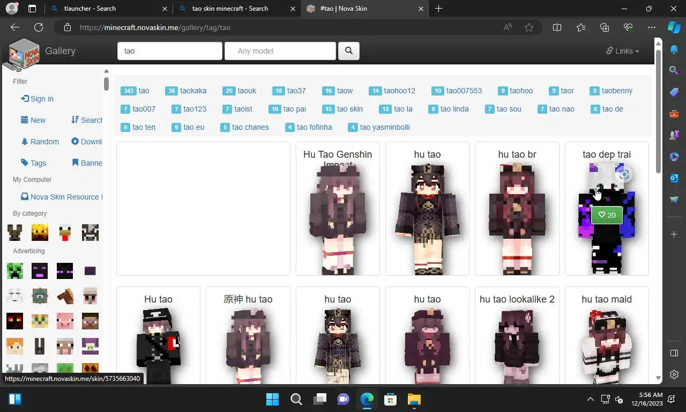Screen dimensions: 686x412
Task: Open a new browser tab
Action: (x=438, y=9)
